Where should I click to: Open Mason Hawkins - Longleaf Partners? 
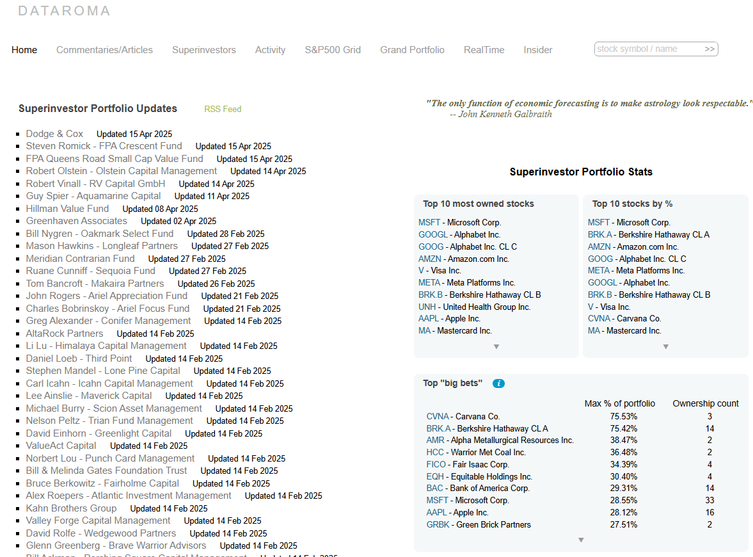click(x=102, y=246)
